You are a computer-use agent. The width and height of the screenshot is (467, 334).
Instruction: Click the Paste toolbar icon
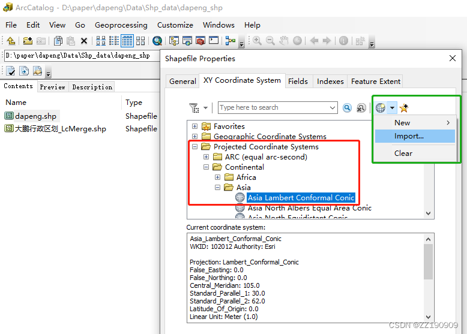(71, 41)
